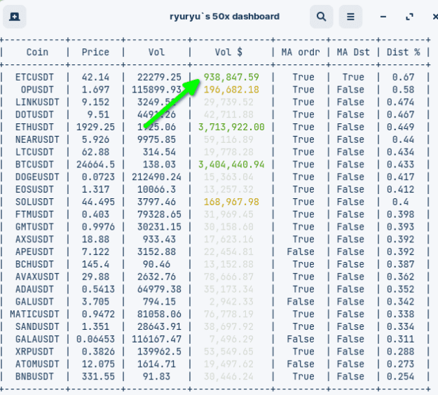Click the yellow Vol $ value 196,682.18

tap(231, 90)
